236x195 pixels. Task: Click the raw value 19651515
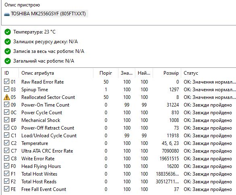point(169,159)
